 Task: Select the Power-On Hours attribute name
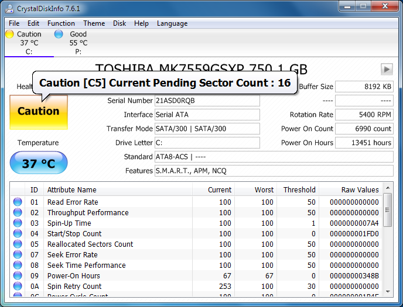coord(73,275)
